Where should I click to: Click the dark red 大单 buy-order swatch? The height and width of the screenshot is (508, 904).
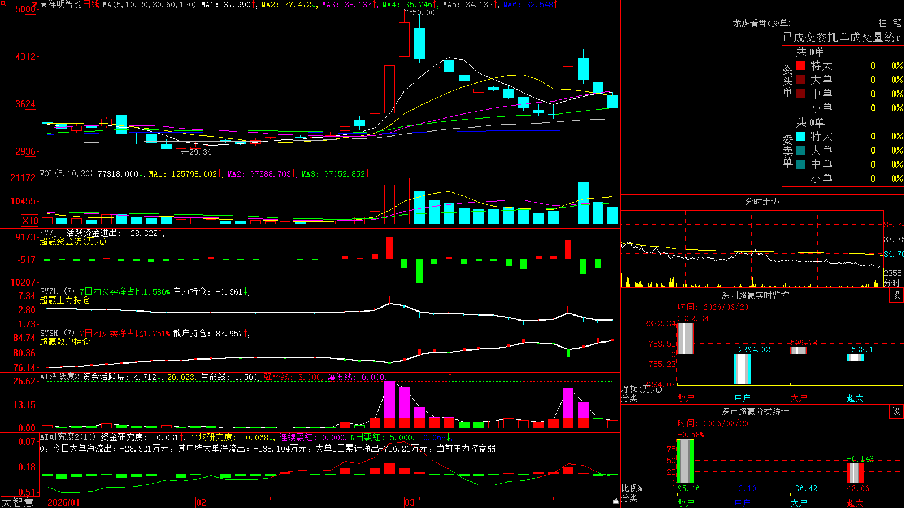point(800,80)
